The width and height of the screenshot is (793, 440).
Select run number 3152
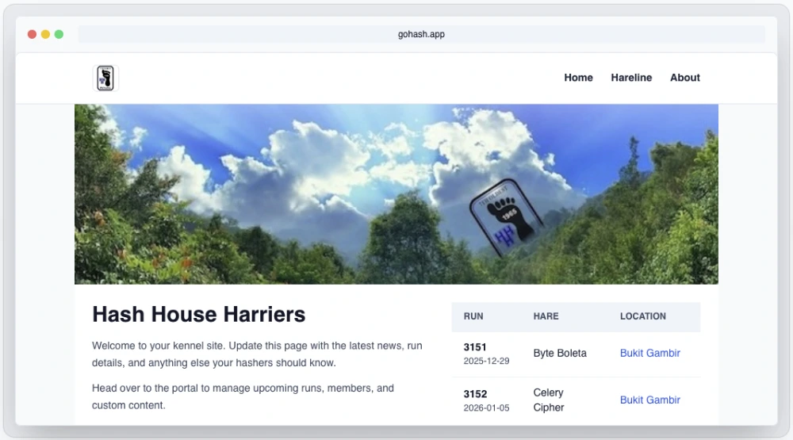click(475, 394)
